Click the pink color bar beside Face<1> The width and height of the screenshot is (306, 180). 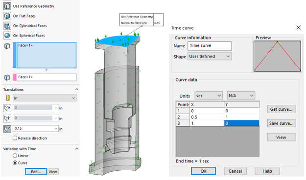click(x=14, y=78)
